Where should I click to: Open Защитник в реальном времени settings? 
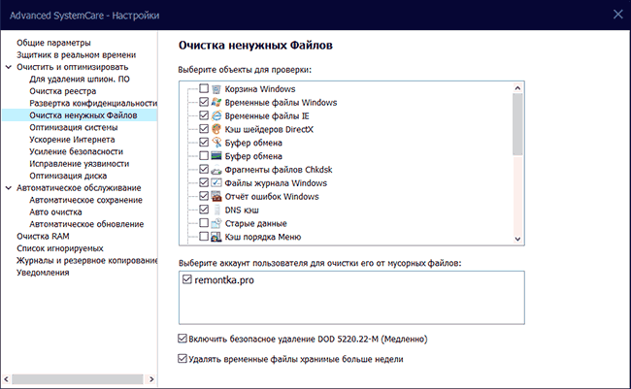[76, 54]
